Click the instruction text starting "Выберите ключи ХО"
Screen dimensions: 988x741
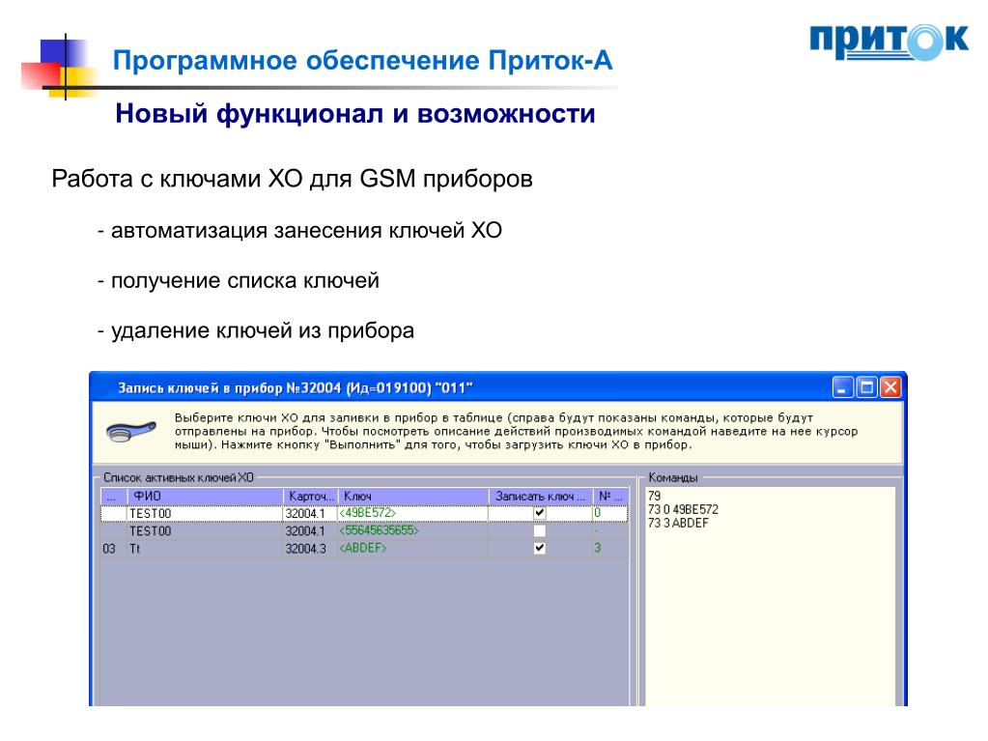coord(516,431)
